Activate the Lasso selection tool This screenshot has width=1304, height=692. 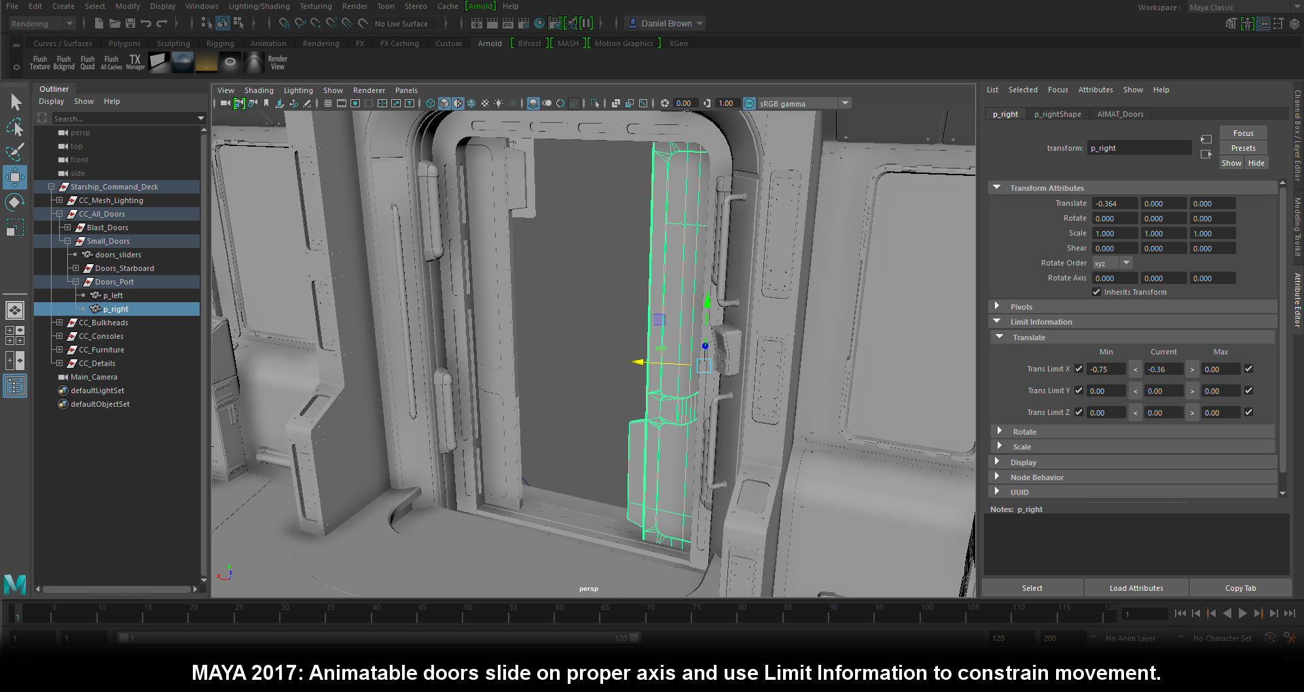pos(16,127)
